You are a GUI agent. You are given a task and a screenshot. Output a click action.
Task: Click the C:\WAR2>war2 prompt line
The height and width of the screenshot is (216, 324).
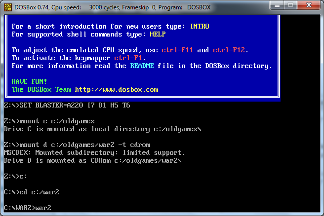(x=28, y=208)
